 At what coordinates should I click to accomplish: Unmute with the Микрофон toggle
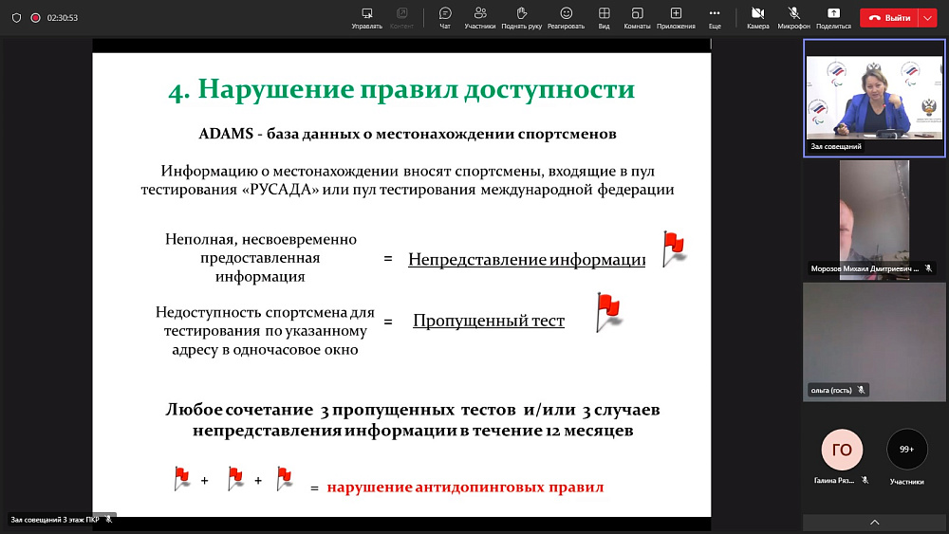point(794,17)
